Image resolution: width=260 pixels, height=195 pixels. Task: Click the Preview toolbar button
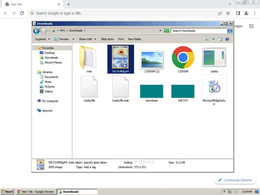click(62, 39)
